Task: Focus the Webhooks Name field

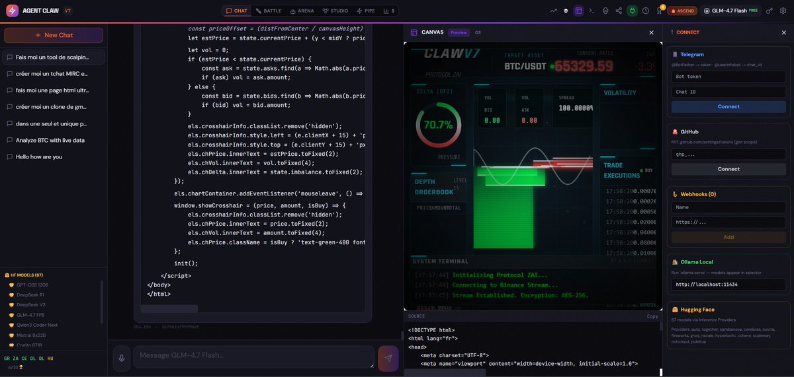Action: pos(728,207)
